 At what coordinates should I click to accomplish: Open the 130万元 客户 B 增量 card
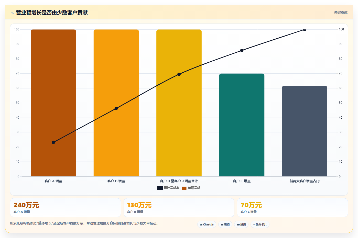coord(179,208)
